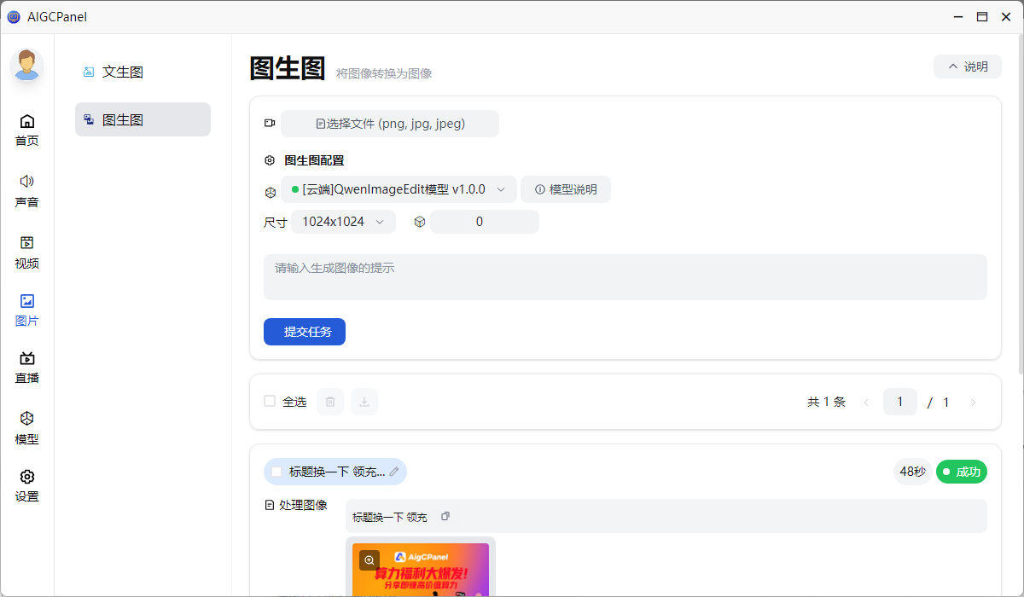Open the 视频 (Video) sidebar section
Viewport: 1024px width, 597px height.
click(27, 252)
